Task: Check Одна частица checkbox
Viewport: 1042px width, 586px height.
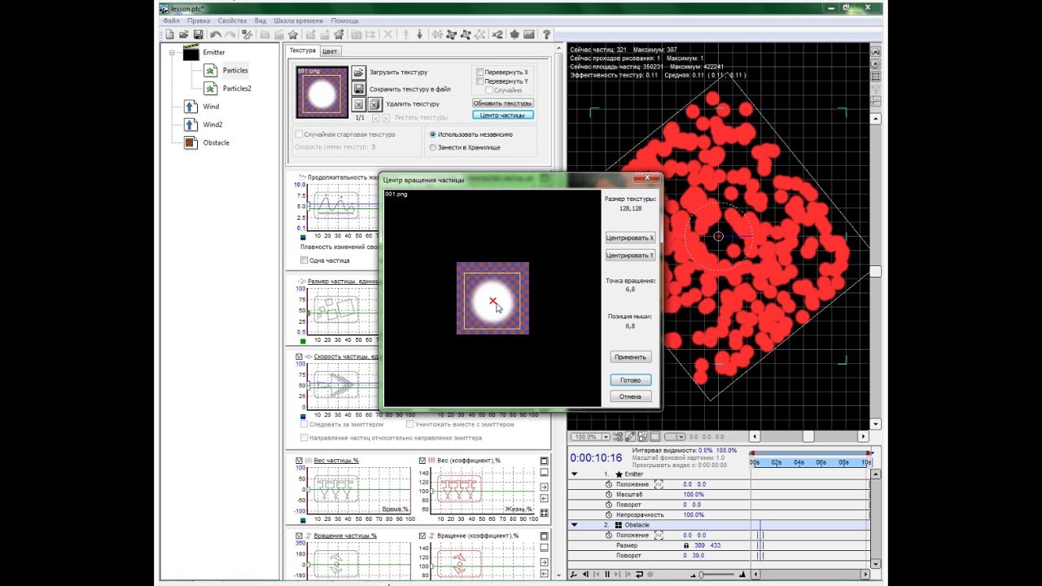Action: pos(304,260)
